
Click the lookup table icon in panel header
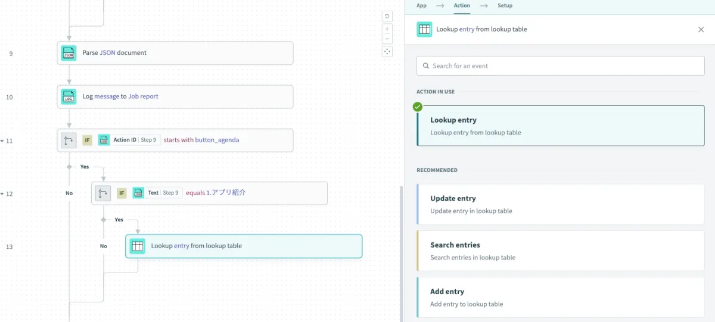pyautogui.click(x=424, y=29)
